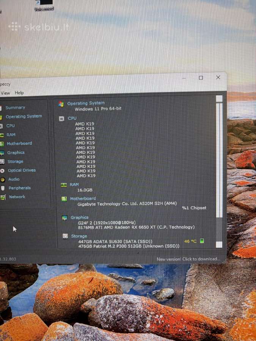Maximize the Speccy window
The width and height of the screenshot is (256, 341).
(201, 78)
